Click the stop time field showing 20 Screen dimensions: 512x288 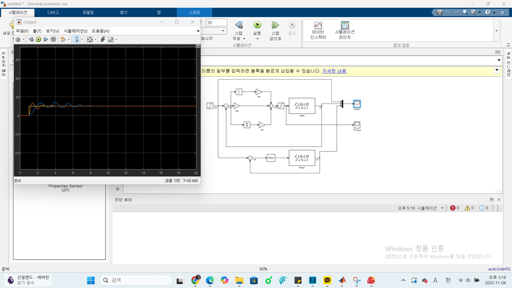point(216,23)
